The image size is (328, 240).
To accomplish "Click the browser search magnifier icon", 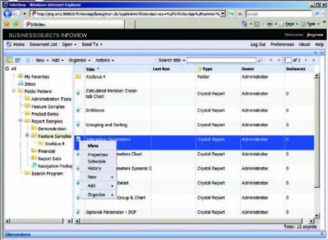I will pyautogui.click(x=317, y=14).
